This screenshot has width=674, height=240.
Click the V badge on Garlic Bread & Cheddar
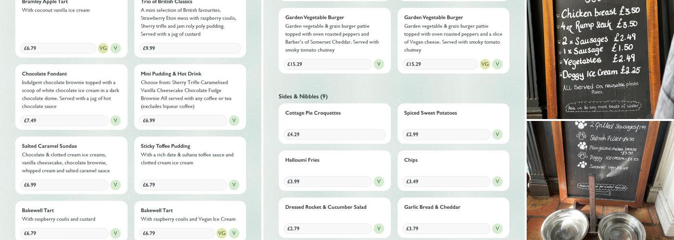coord(497,228)
